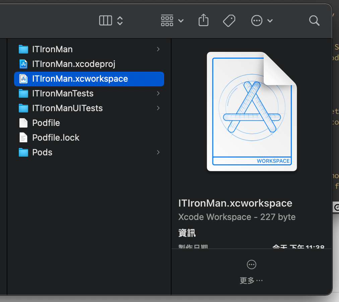
Task: Click the 資訊 section heading
Action: 187,233
